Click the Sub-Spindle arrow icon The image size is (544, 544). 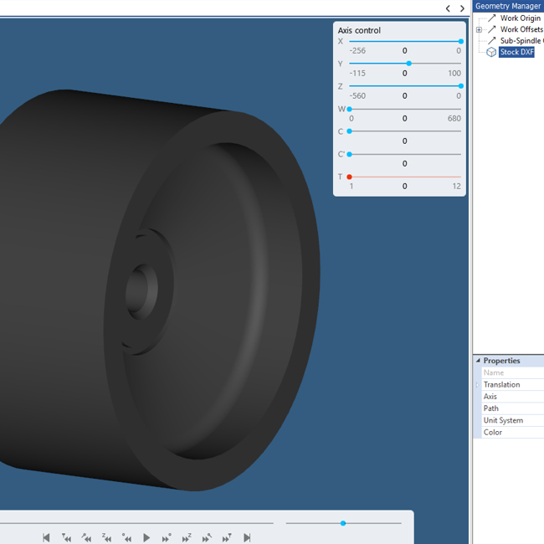tap(491, 40)
